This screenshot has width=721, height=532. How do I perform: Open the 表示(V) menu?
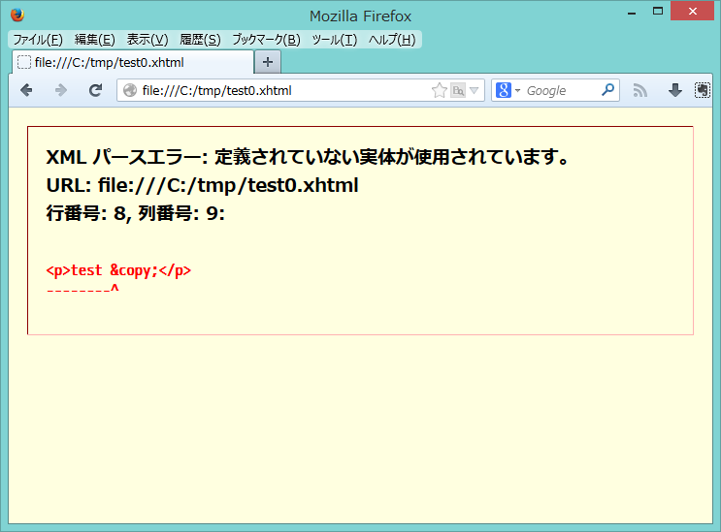pos(147,40)
